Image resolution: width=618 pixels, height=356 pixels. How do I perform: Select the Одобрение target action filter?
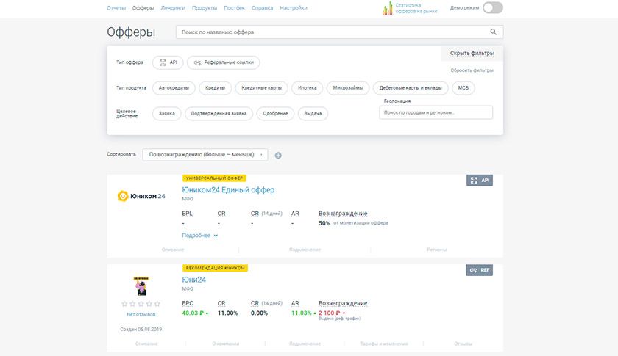point(275,114)
